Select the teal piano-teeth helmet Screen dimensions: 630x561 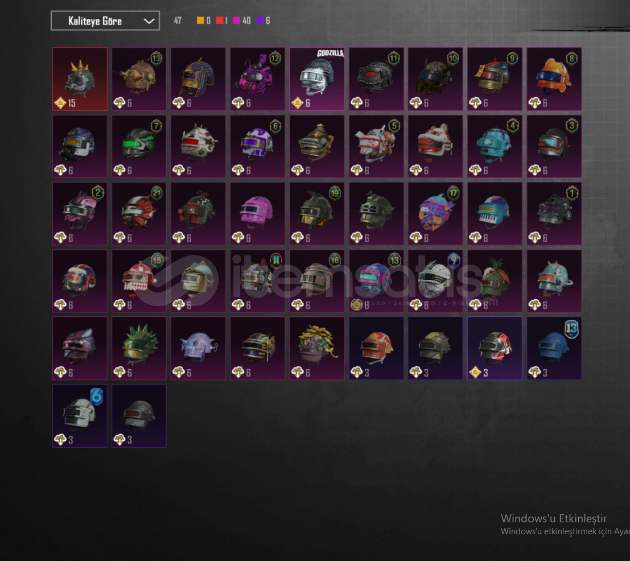[495, 214]
